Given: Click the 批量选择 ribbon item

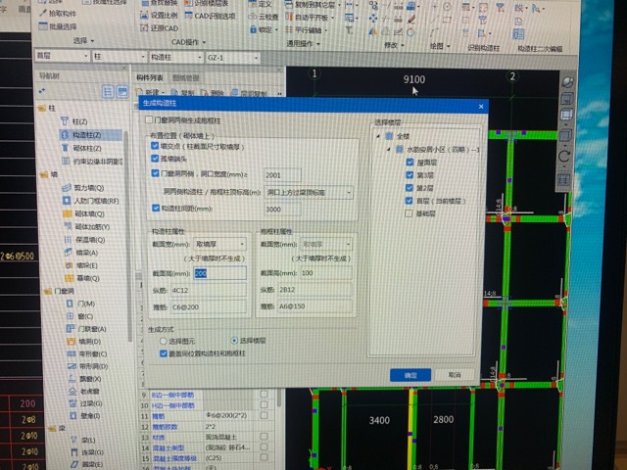Looking at the screenshot, I should pyautogui.click(x=58, y=26).
